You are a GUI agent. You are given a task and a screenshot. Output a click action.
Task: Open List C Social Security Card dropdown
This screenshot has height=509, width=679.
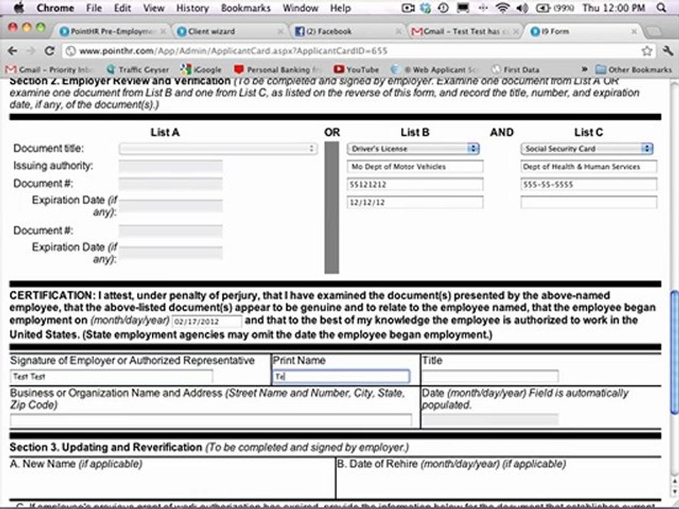pyautogui.click(x=587, y=148)
